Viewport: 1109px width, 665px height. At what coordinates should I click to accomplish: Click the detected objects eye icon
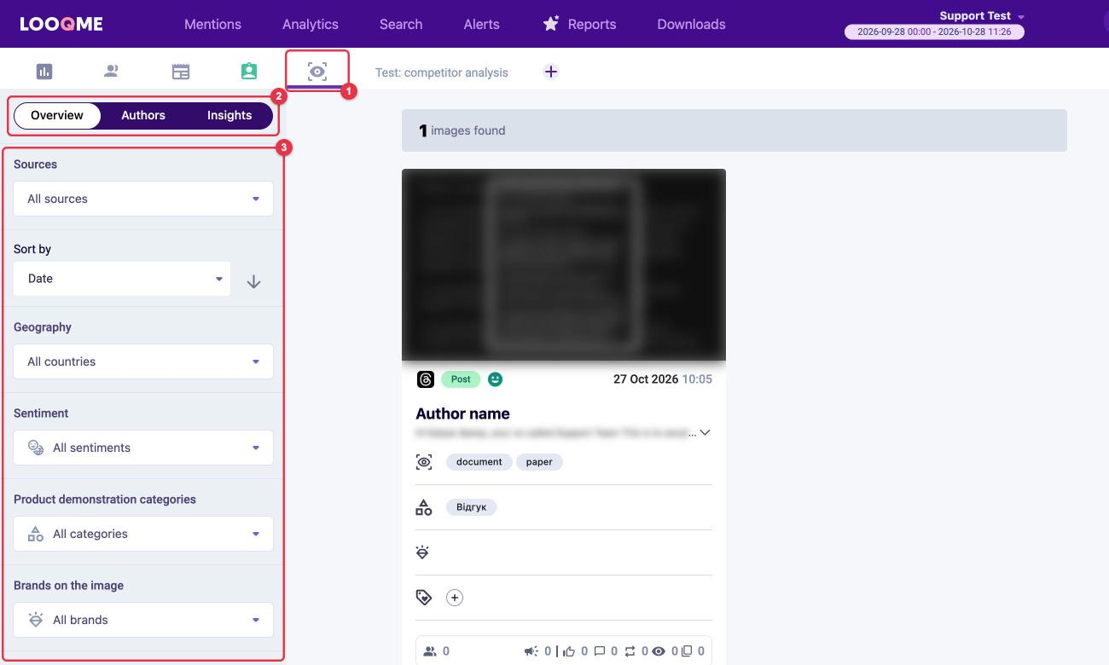[x=424, y=462]
